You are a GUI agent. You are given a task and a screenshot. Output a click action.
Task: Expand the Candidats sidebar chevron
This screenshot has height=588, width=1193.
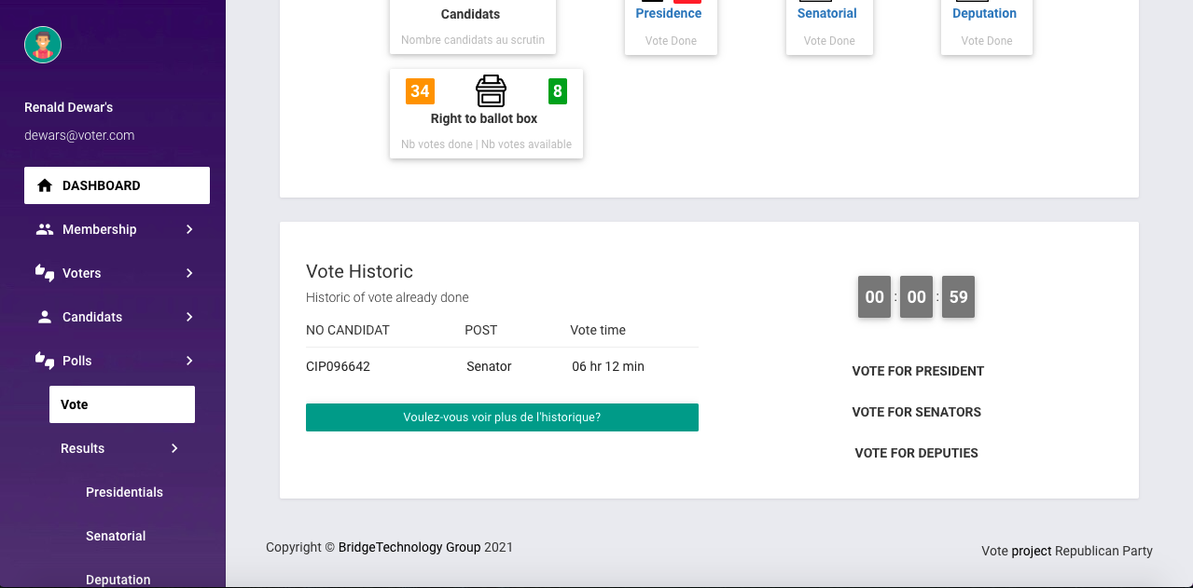189,317
